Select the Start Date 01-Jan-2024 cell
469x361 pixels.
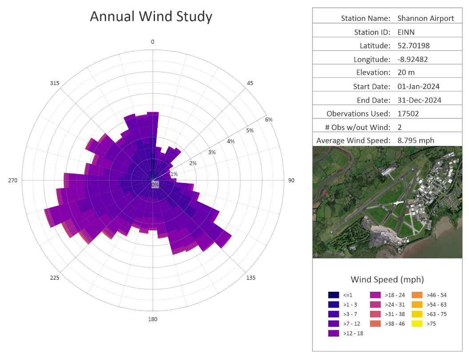click(x=418, y=86)
